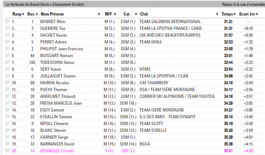Open comment icon on DEWAELLE Christel row
This screenshot has height=155, width=265.
[8, 150]
